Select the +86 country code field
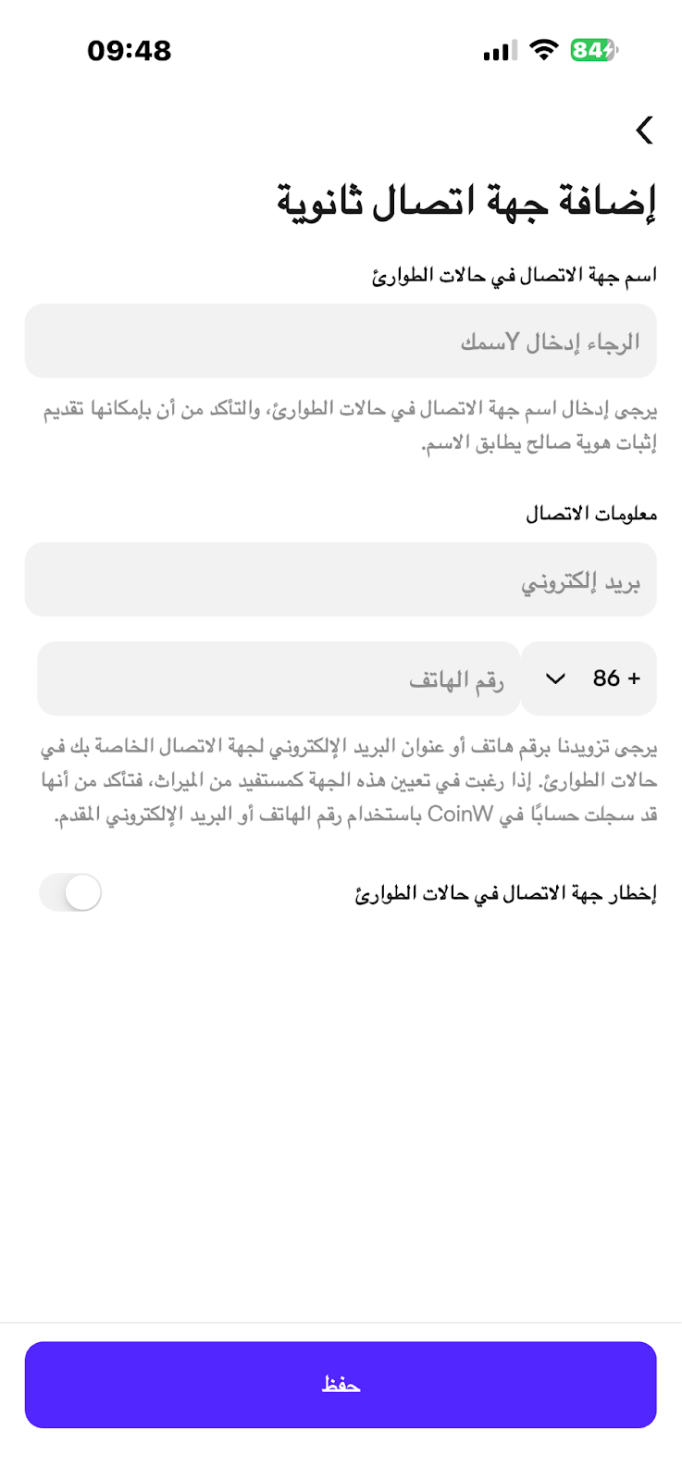 coord(589,678)
